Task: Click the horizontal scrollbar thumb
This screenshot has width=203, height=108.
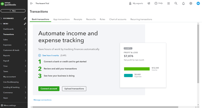Action: coord(105,107)
